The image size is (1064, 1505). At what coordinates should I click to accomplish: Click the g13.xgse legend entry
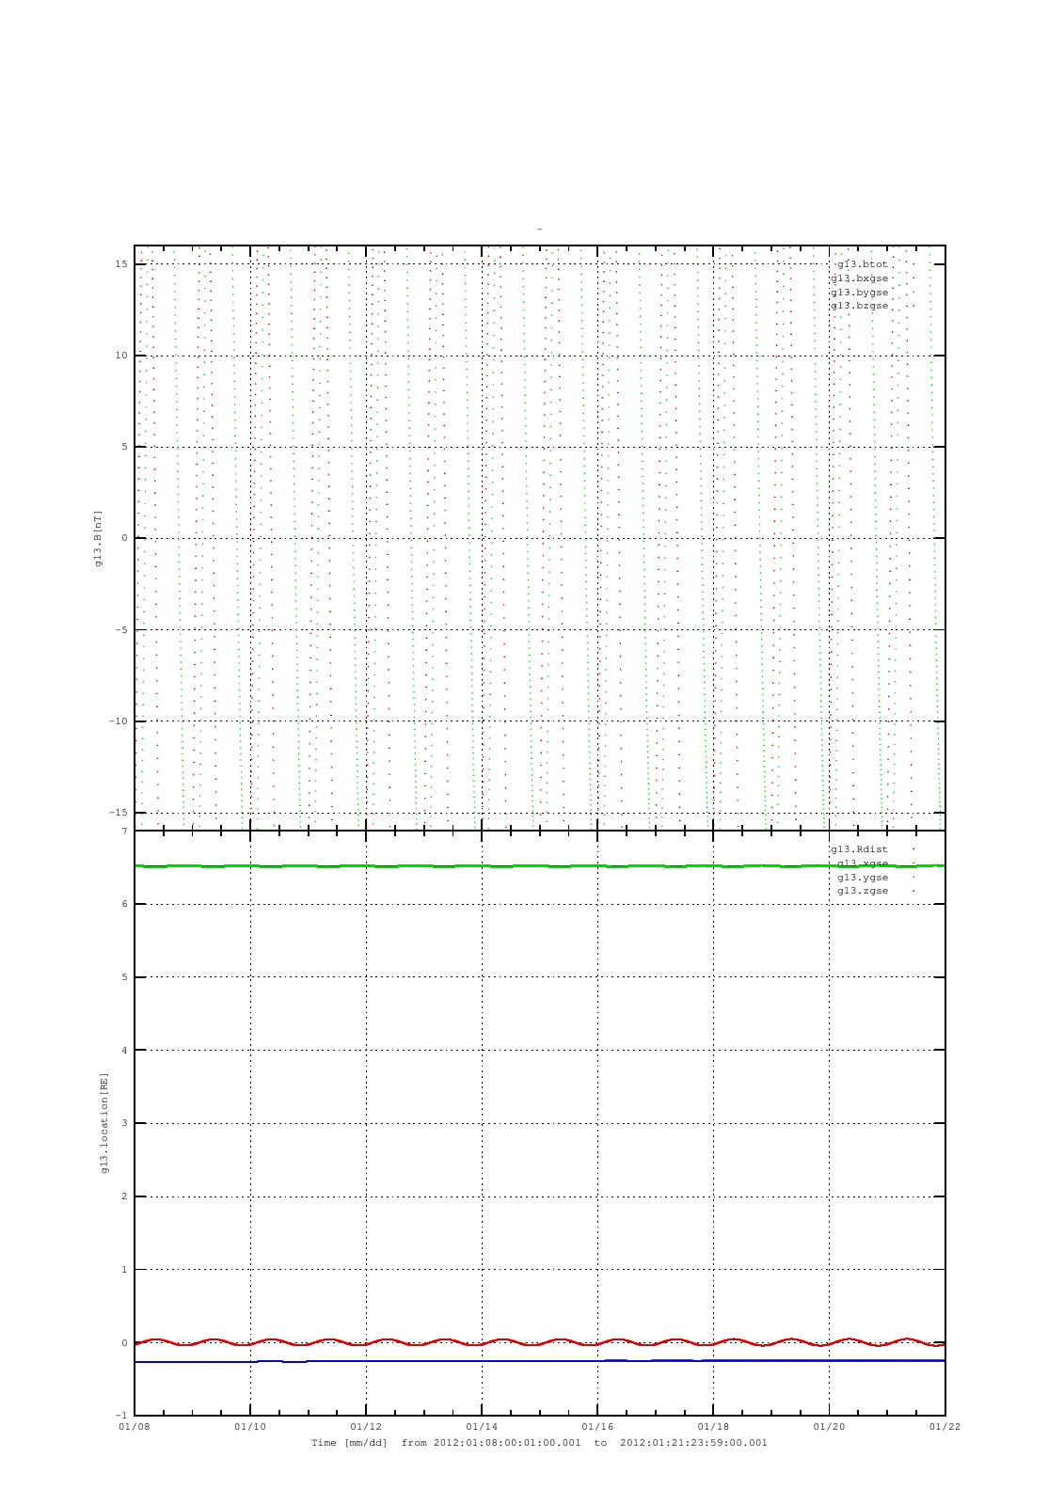pos(863,863)
